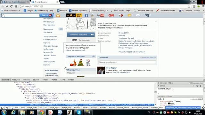Viewport: 205px width, 115px height.
Task: Open the Audits DevTools tab
Action: [x=62, y=80]
